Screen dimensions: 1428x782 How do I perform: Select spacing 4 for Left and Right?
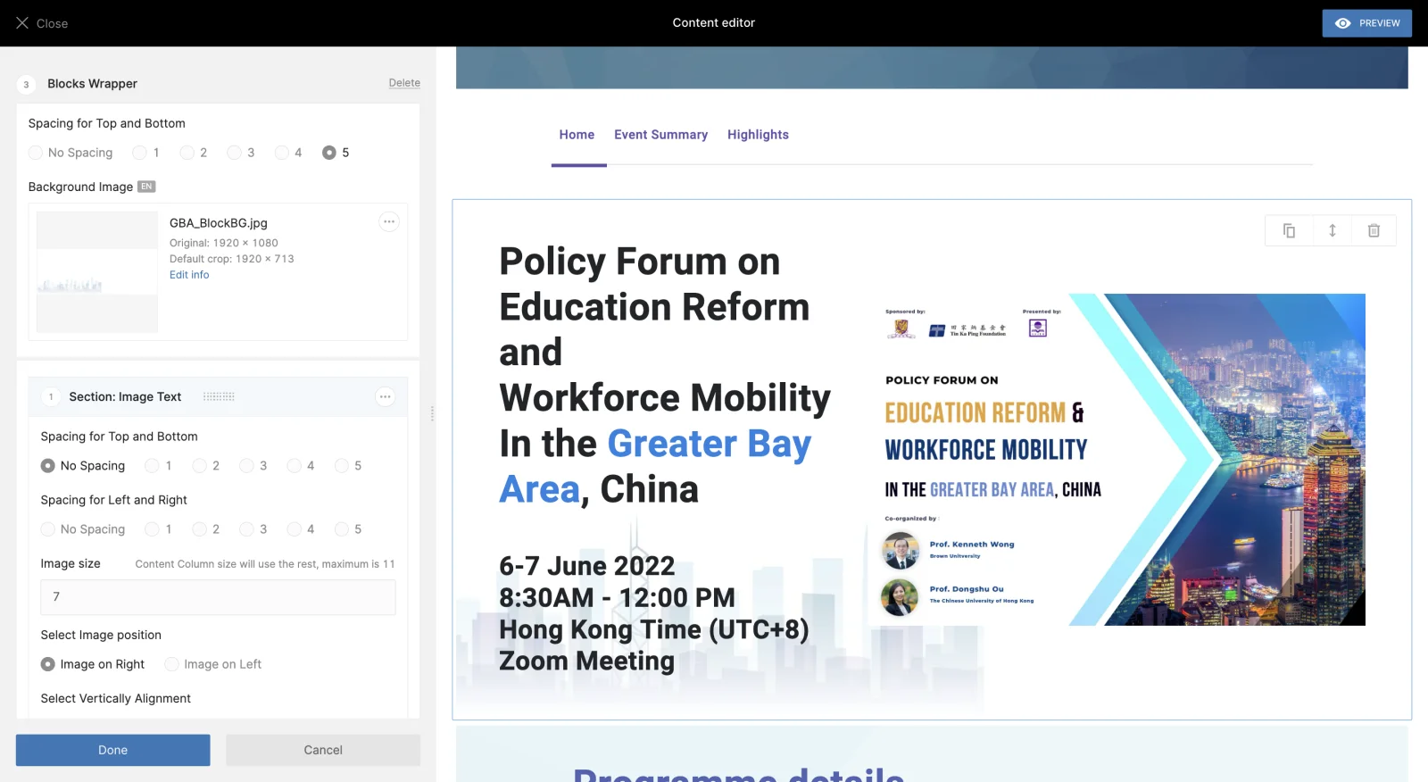294,529
